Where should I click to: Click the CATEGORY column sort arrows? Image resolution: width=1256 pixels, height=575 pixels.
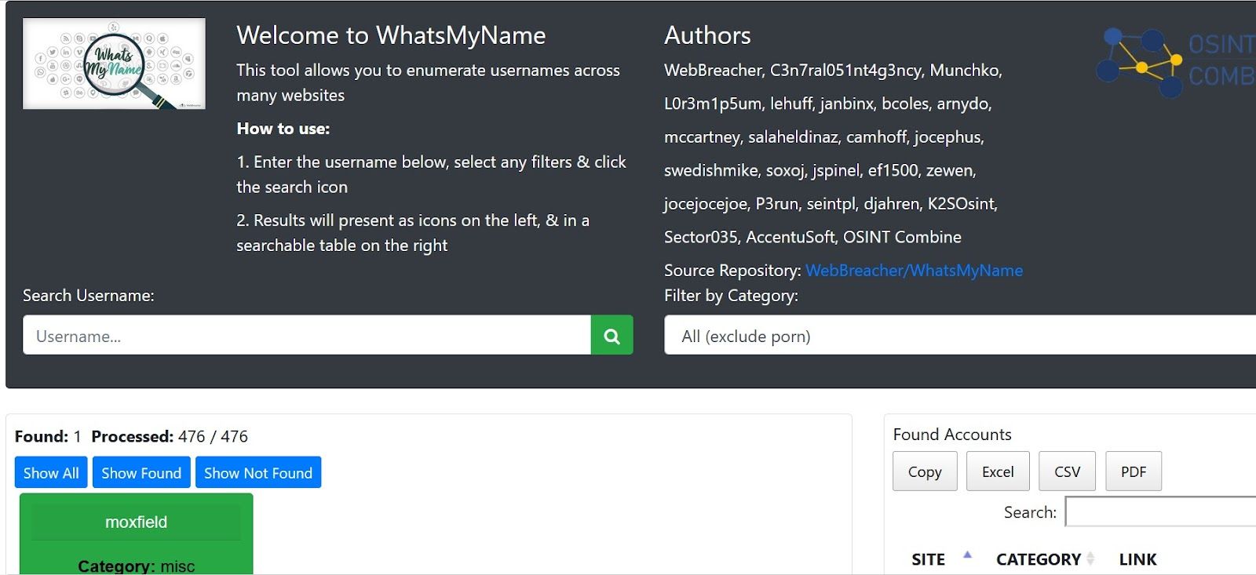pyautogui.click(x=1090, y=559)
